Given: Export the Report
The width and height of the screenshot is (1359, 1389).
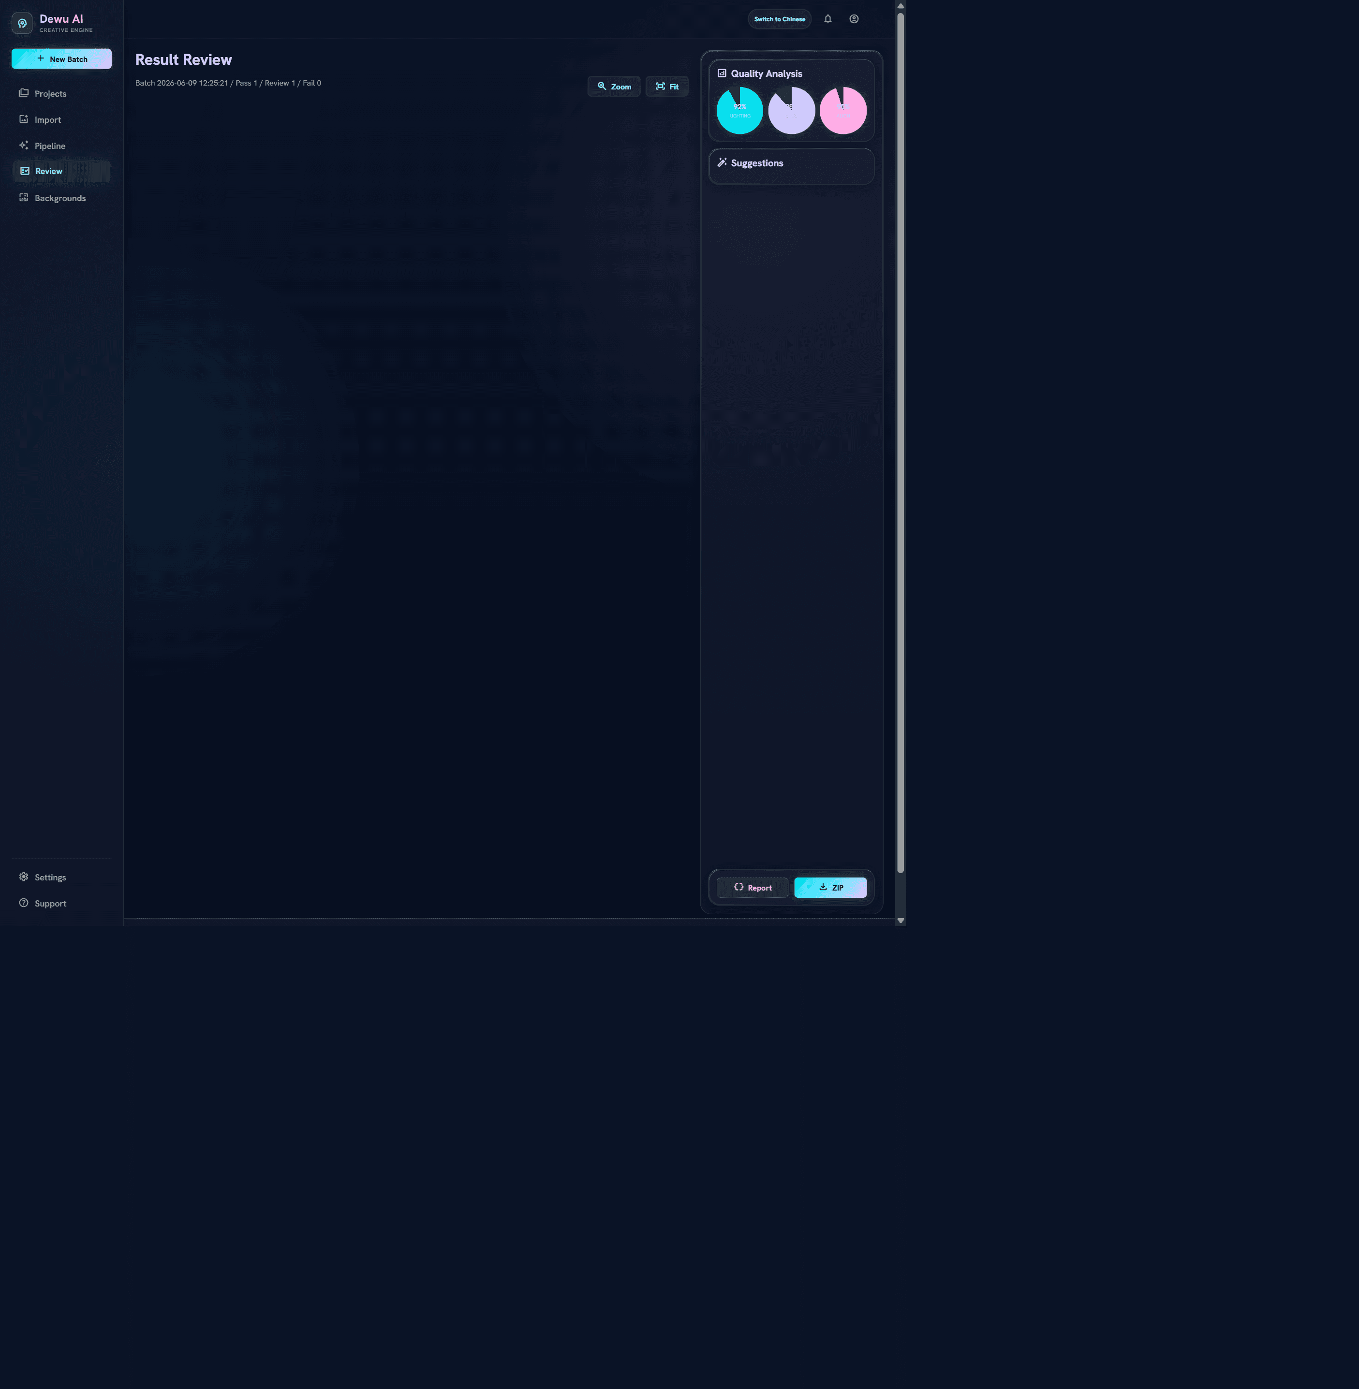Looking at the screenshot, I should (x=753, y=888).
